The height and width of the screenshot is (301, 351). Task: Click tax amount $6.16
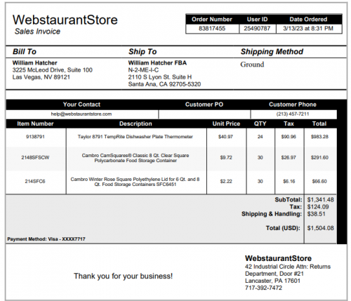click(289, 182)
